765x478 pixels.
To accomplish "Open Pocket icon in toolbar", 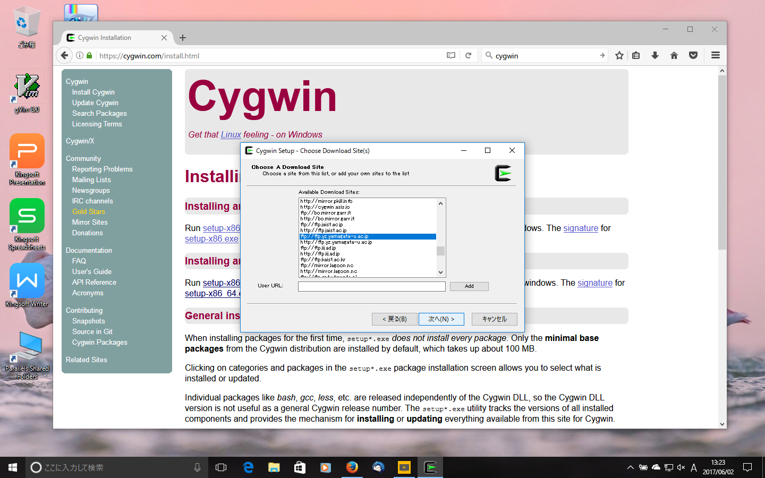I will (693, 55).
